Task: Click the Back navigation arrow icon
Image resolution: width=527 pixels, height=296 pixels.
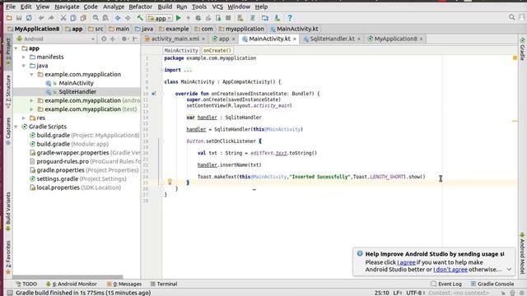Action: (118, 18)
